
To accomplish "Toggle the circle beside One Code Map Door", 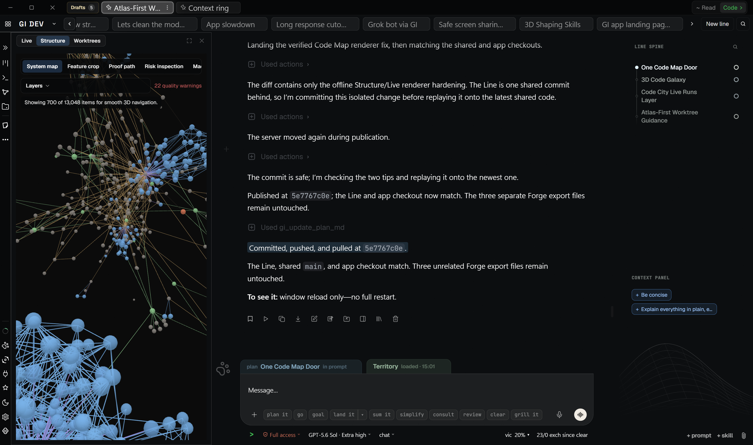I will tap(736, 67).
